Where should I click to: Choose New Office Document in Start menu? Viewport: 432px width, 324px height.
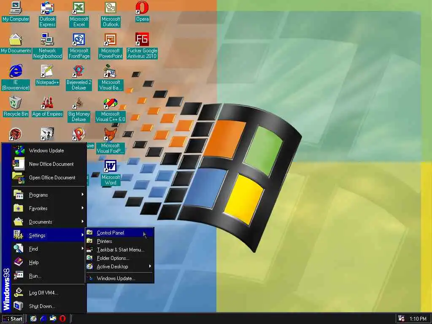[49, 164]
